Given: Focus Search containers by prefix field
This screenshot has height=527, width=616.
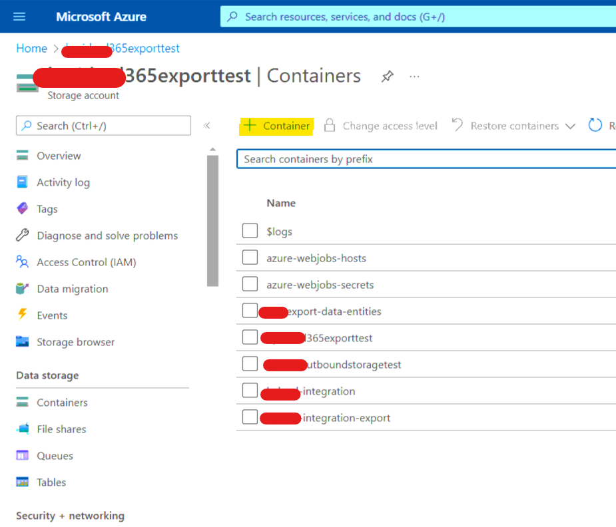Looking at the screenshot, I should point(426,159).
